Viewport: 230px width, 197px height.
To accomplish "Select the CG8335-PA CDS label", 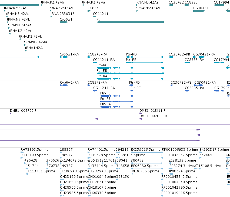I will point(195,88).
